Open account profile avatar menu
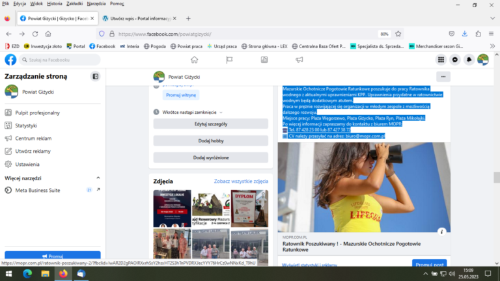Image resolution: width=500 pixels, height=281 pixels. tap(483, 60)
